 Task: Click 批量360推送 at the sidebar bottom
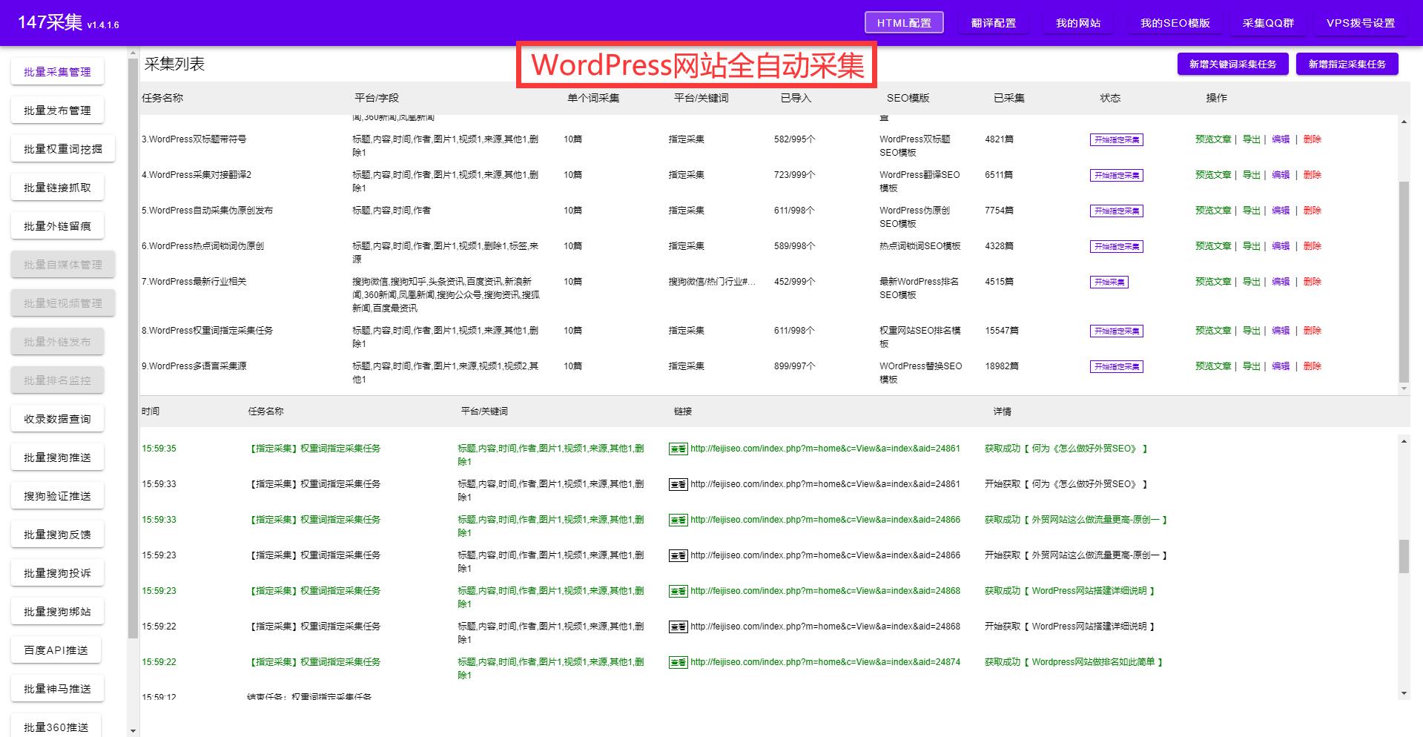pos(56,727)
